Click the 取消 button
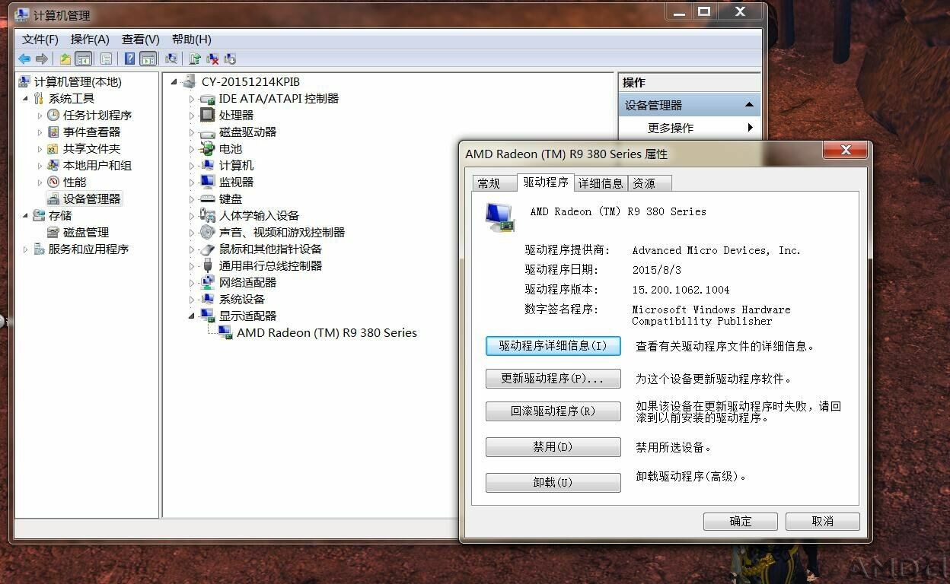Image resolution: width=950 pixels, height=584 pixels. point(823,521)
